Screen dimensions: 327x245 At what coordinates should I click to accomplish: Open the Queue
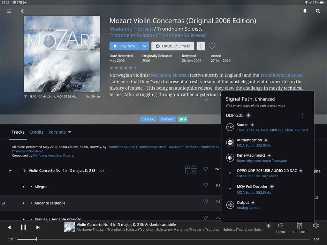click(281, 228)
